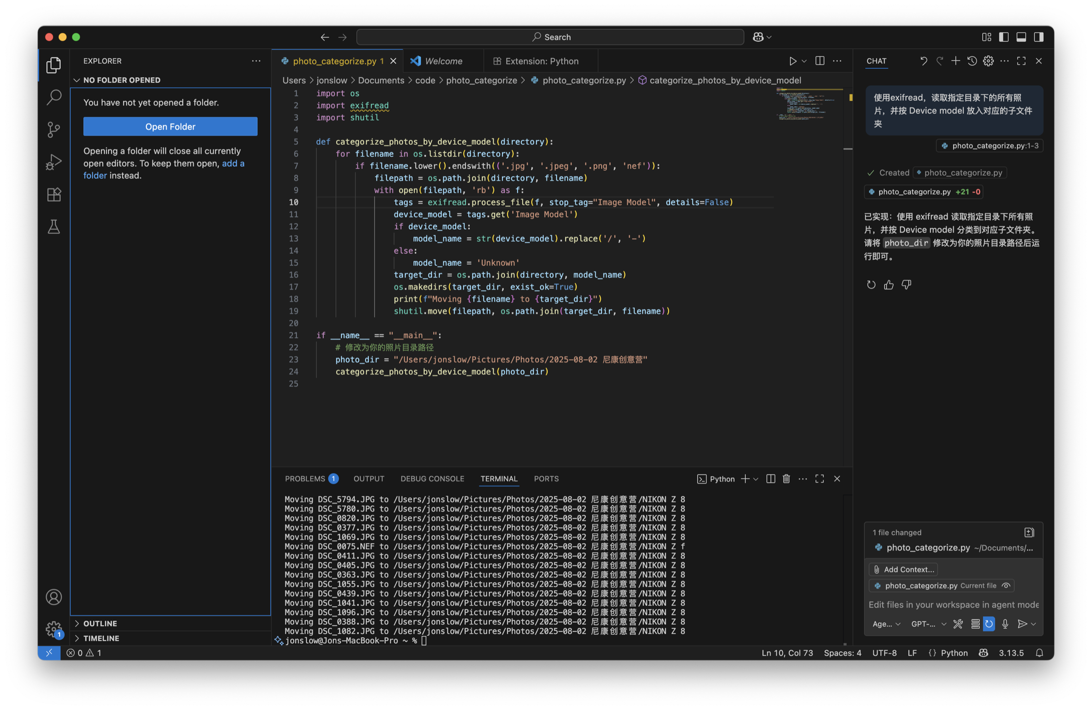Expand the TIMELINE section
This screenshot has width=1092, height=710.
pos(101,638)
